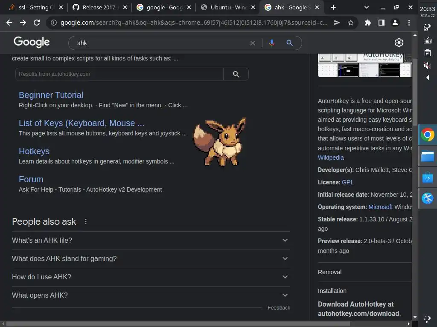Start voice search with the microphone
Image resolution: width=437 pixels, height=327 pixels.
coord(272,43)
